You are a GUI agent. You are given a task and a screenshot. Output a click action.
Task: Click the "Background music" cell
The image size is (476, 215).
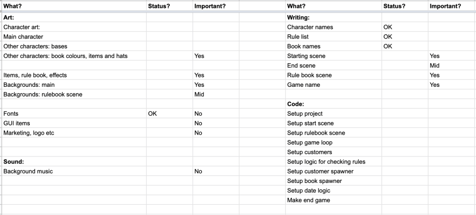click(x=28, y=171)
